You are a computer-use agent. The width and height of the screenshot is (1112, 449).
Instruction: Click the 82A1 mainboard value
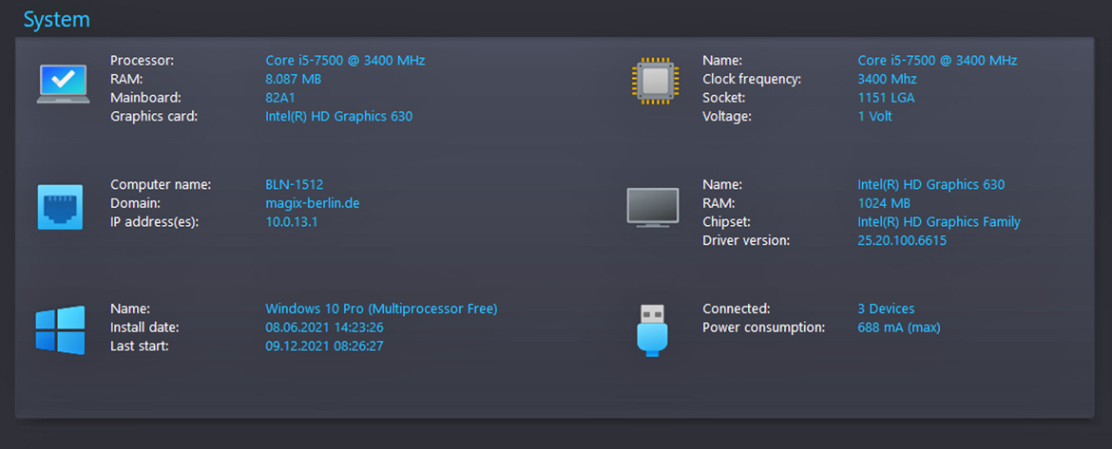[x=280, y=98]
